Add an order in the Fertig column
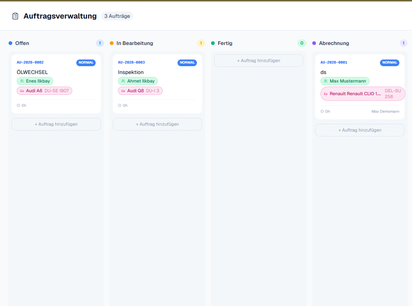412x306 pixels. point(259,61)
